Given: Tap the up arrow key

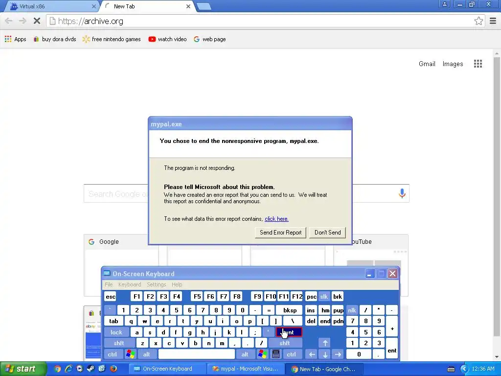Looking at the screenshot, I should pos(325,343).
